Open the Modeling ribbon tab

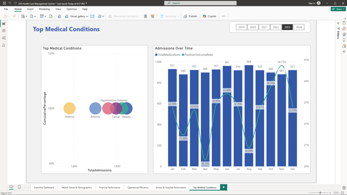(x=44, y=9)
